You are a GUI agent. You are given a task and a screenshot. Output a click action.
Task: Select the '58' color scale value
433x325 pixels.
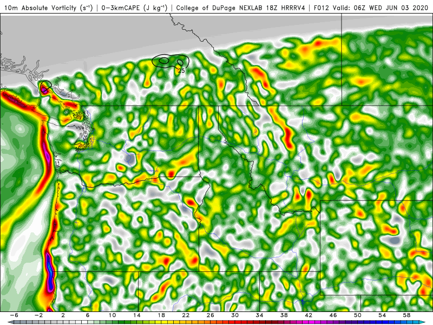coord(407,315)
